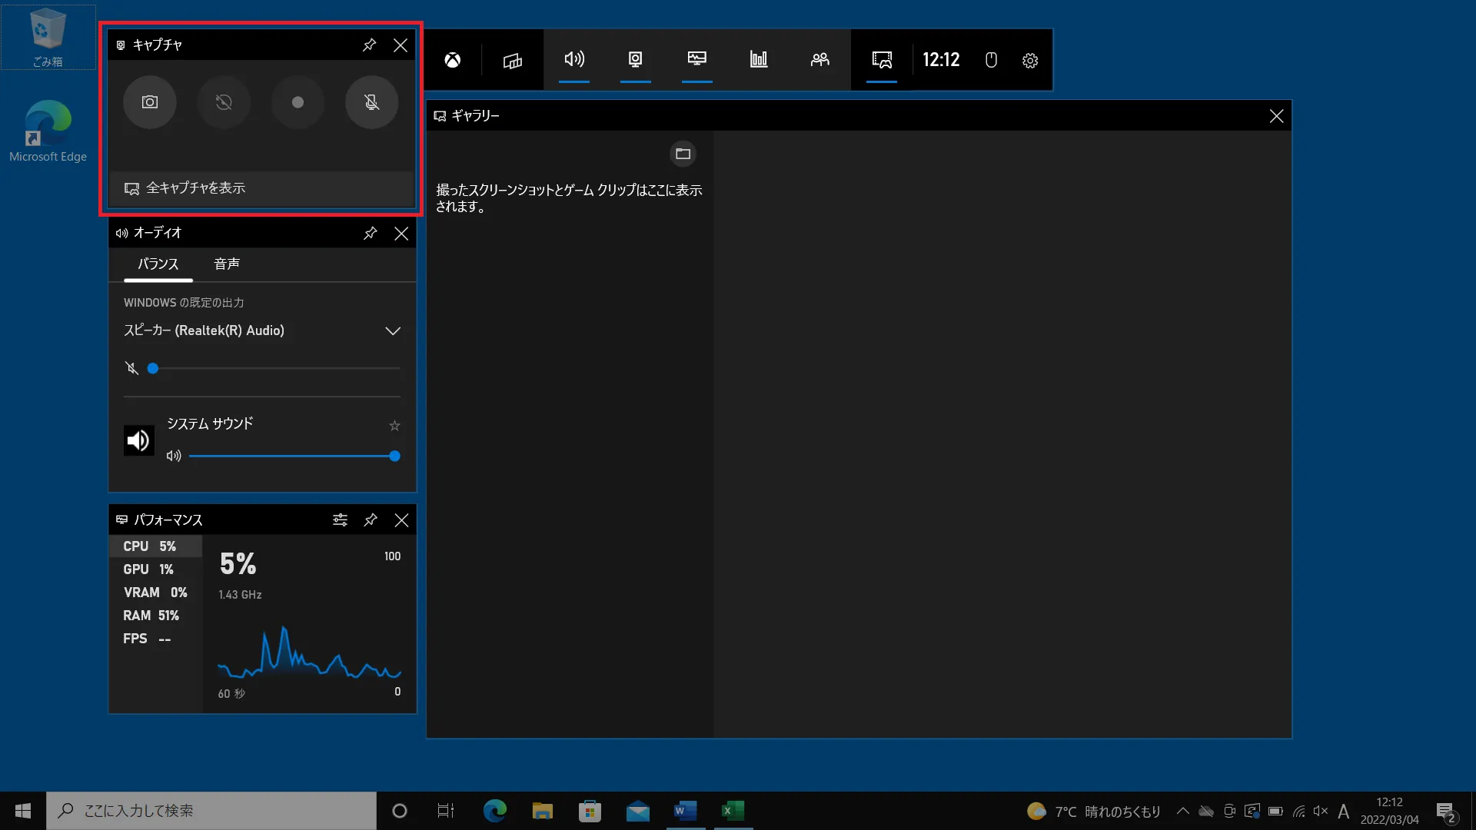Close the ギャラリー window
The image size is (1476, 830).
tap(1276, 116)
